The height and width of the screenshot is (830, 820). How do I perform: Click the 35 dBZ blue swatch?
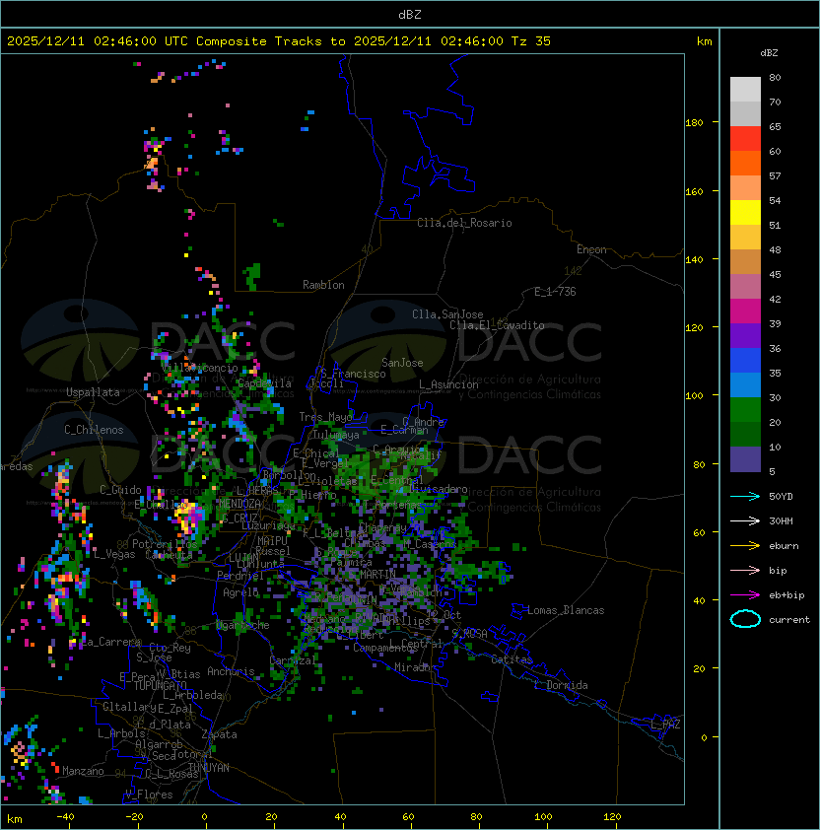pyautogui.click(x=745, y=360)
